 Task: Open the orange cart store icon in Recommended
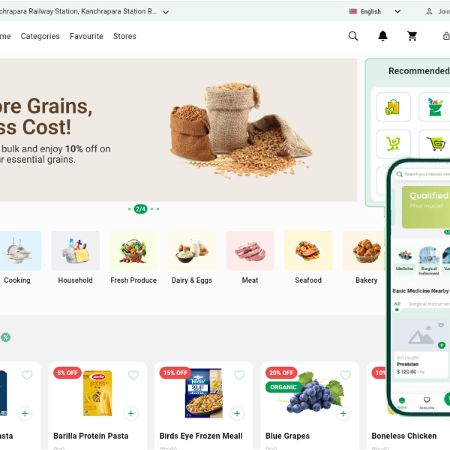click(393, 143)
